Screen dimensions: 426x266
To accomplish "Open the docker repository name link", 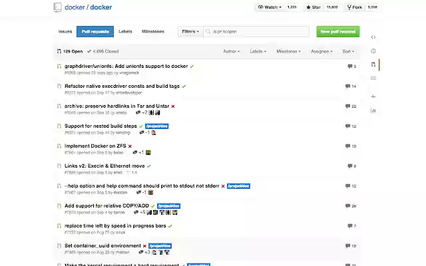I will point(101,7).
